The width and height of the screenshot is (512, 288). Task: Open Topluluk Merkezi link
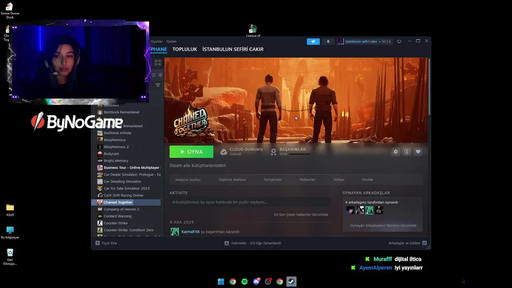(x=232, y=180)
